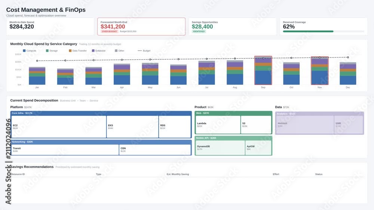Click the Jan stacked bar
This screenshot has width=374, height=210.
click(37, 76)
